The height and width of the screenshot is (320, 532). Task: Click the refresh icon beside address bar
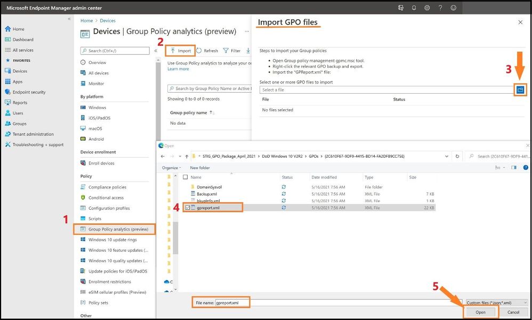pos(457,157)
